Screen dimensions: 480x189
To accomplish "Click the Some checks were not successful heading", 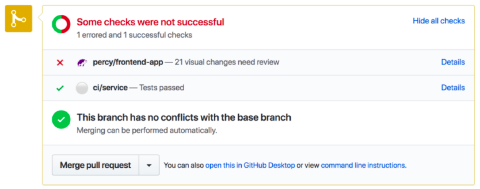I will (150, 22).
